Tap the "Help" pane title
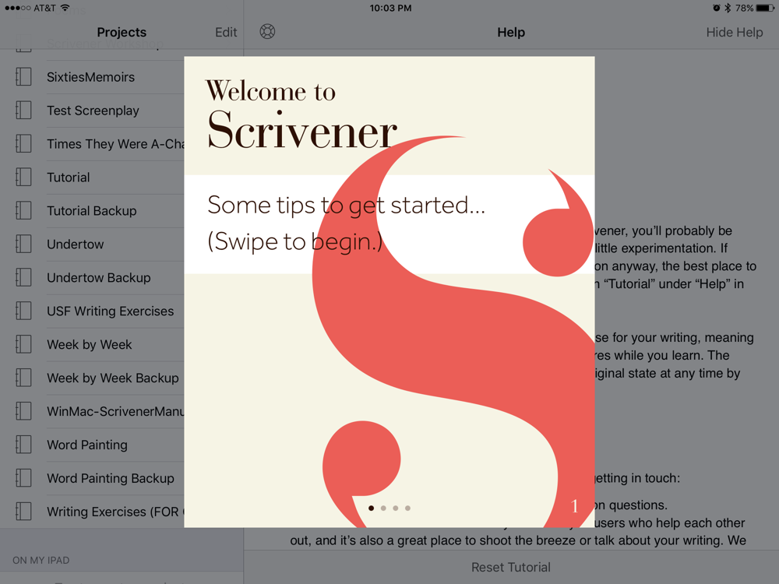 tap(511, 32)
